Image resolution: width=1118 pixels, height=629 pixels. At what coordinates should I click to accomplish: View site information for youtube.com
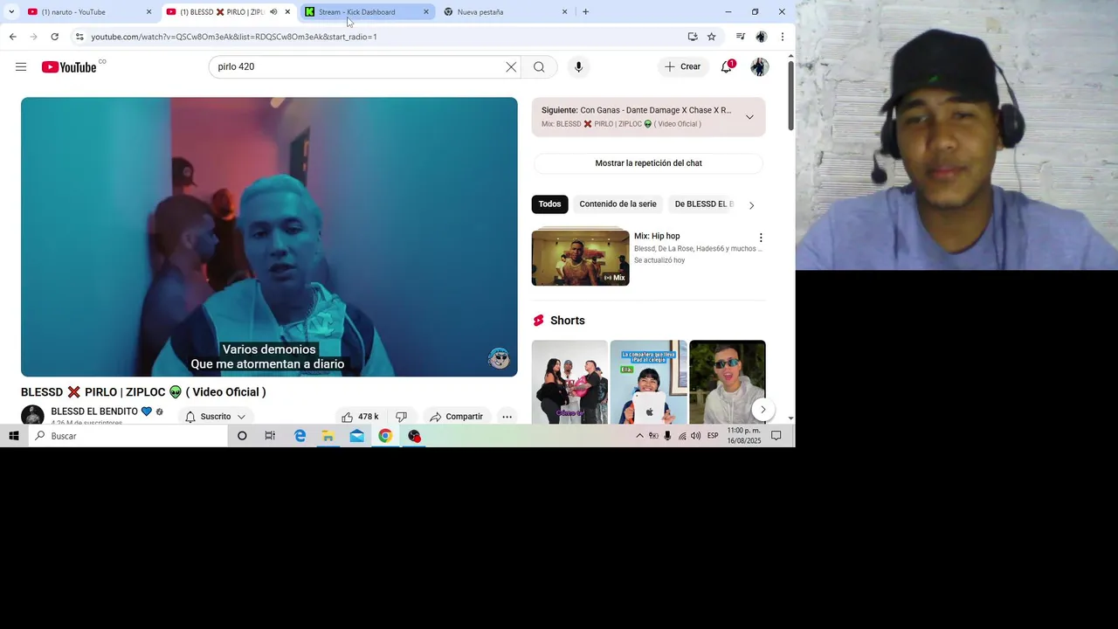pos(79,37)
